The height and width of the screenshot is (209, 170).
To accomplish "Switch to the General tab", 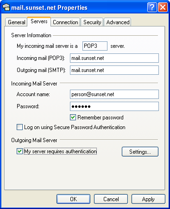I will (16, 22).
